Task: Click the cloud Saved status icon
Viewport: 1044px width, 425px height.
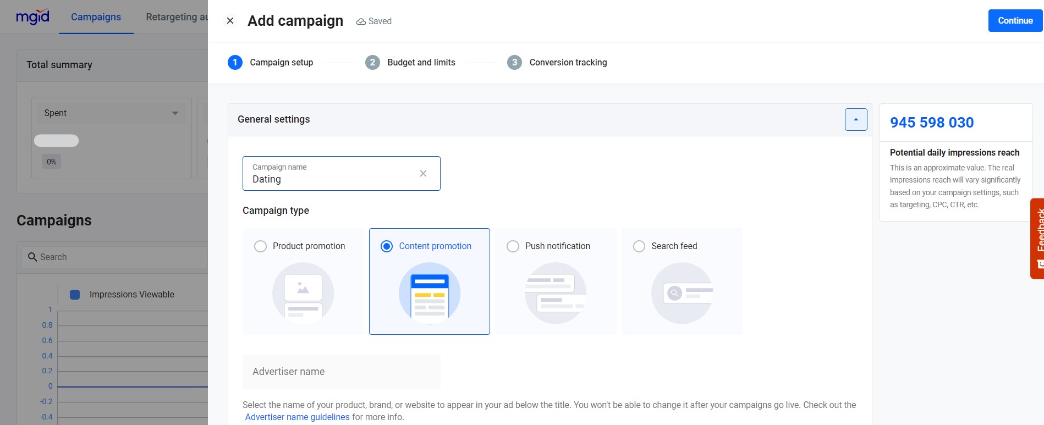Action: 361,21
